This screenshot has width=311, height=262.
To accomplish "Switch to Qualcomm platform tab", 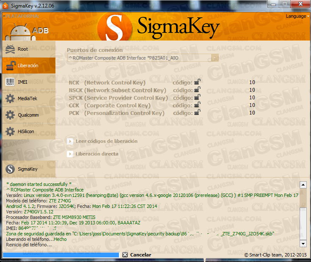I will point(29,115).
